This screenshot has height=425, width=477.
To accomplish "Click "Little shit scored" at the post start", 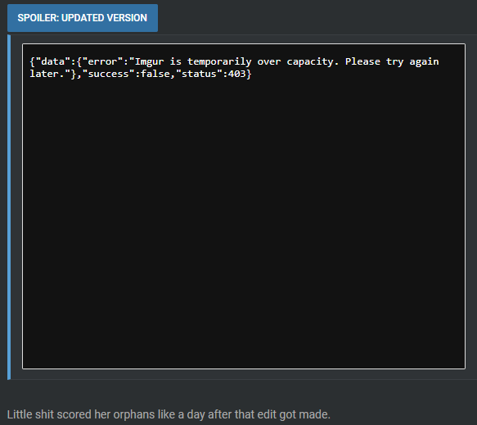I will [x=49, y=414].
